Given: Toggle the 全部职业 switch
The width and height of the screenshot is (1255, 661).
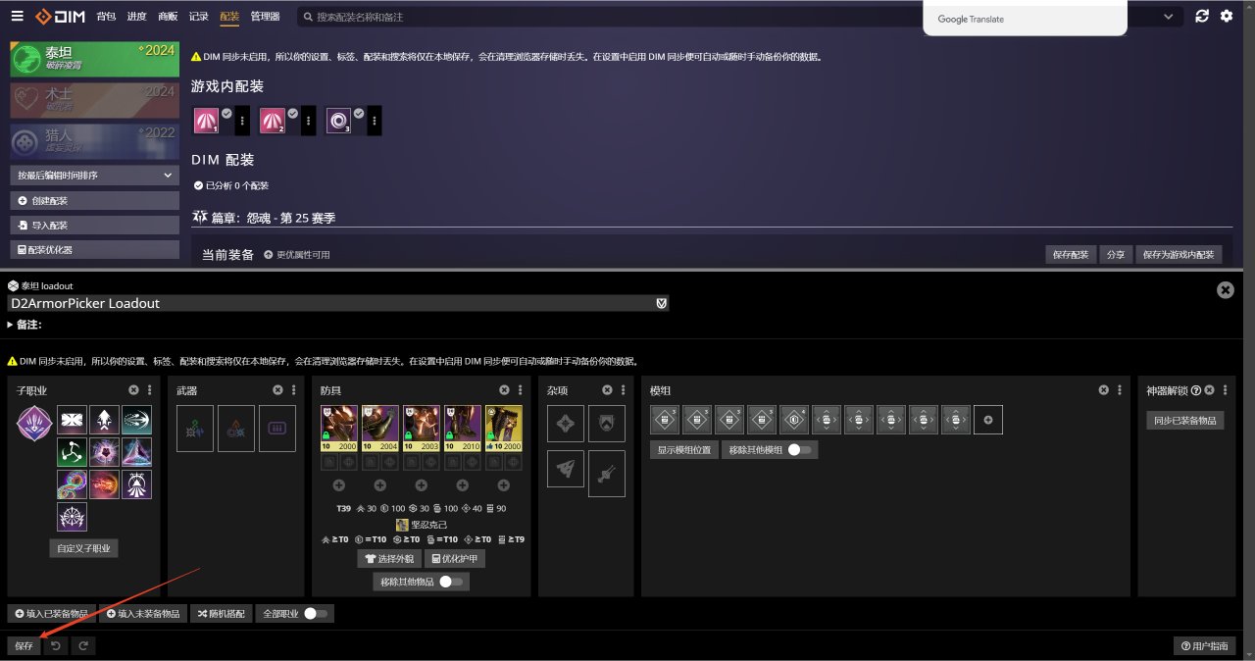Looking at the screenshot, I should tap(316, 613).
